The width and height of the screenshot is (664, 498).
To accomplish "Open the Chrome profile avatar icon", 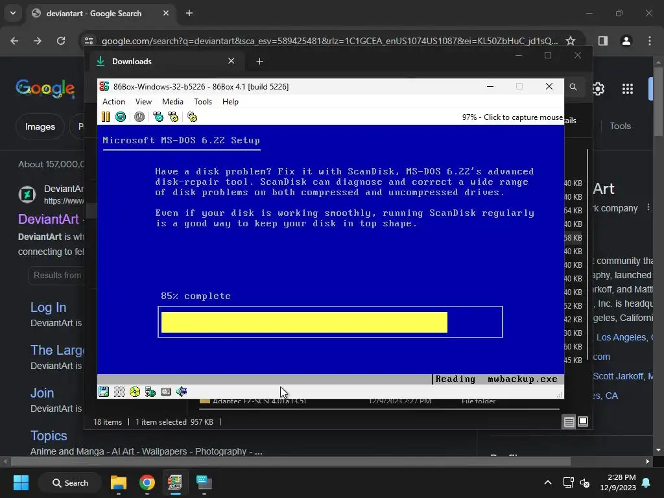I will pos(626,41).
